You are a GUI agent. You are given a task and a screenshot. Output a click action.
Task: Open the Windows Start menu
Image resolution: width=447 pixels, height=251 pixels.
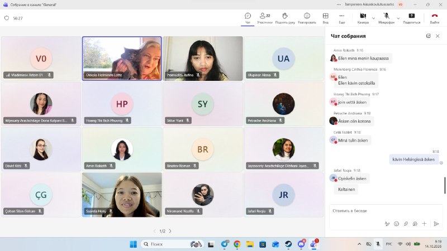click(x=133, y=244)
